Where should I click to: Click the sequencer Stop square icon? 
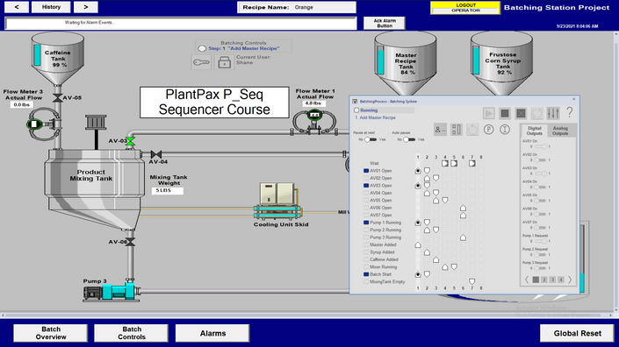(505, 113)
